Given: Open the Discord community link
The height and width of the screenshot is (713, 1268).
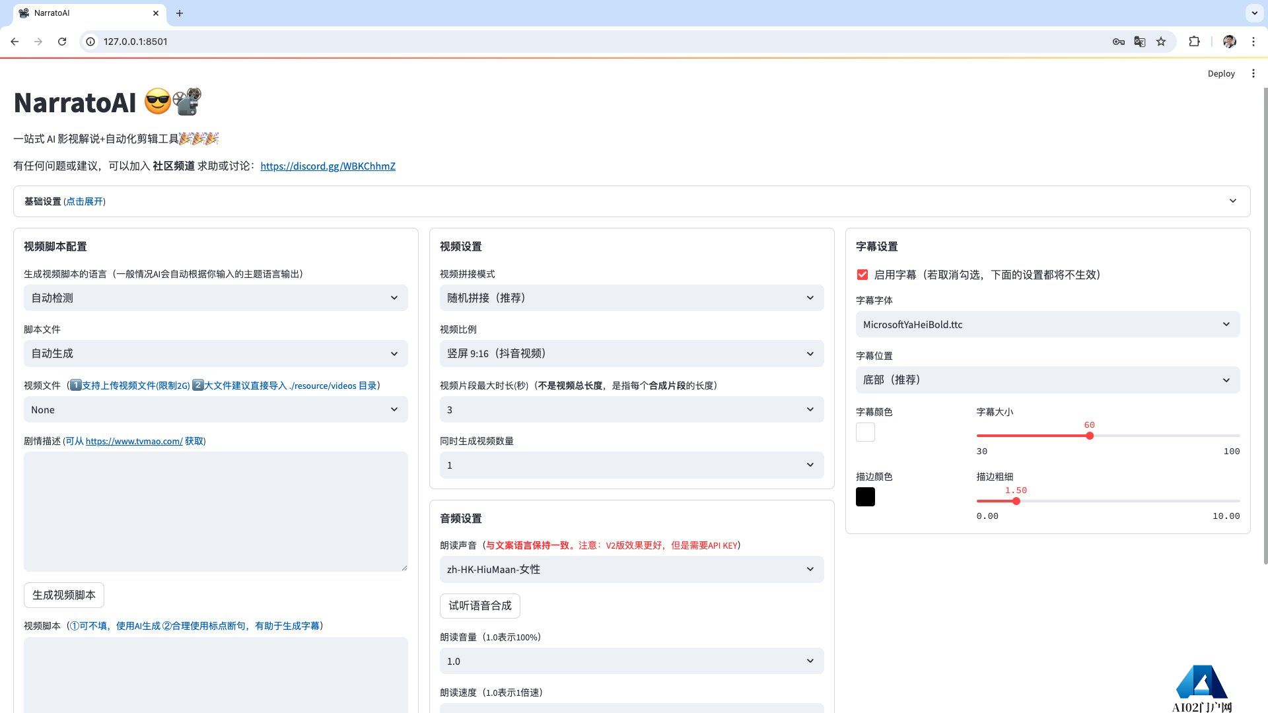Looking at the screenshot, I should (x=328, y=166).
